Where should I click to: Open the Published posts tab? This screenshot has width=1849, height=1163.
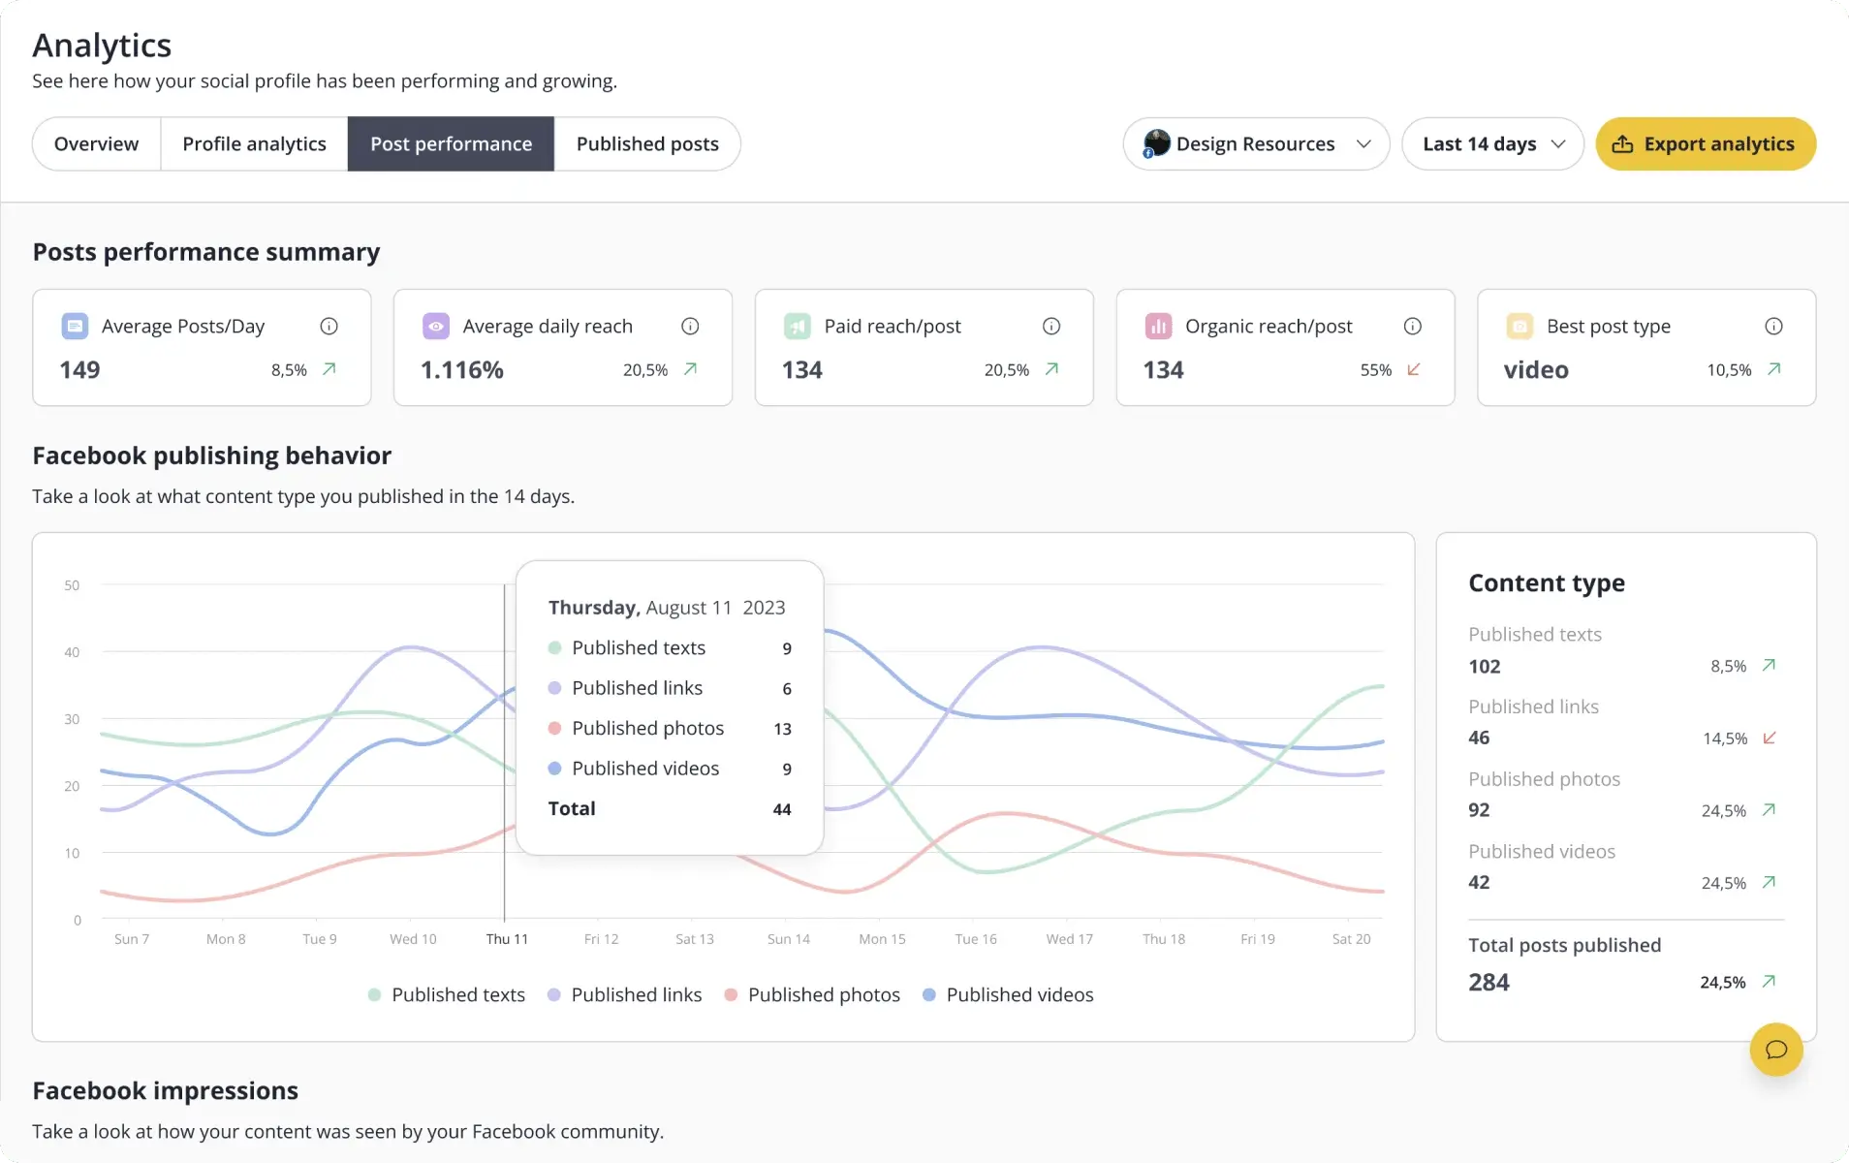point(647,143)
